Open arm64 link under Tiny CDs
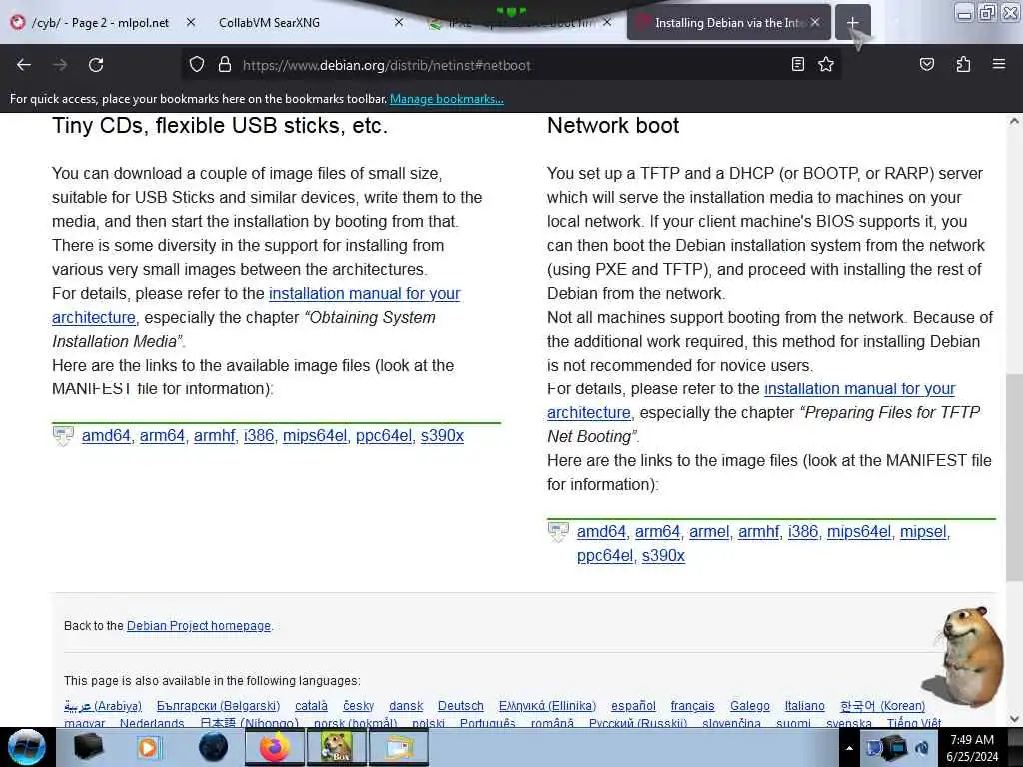 tap(163, 436)
